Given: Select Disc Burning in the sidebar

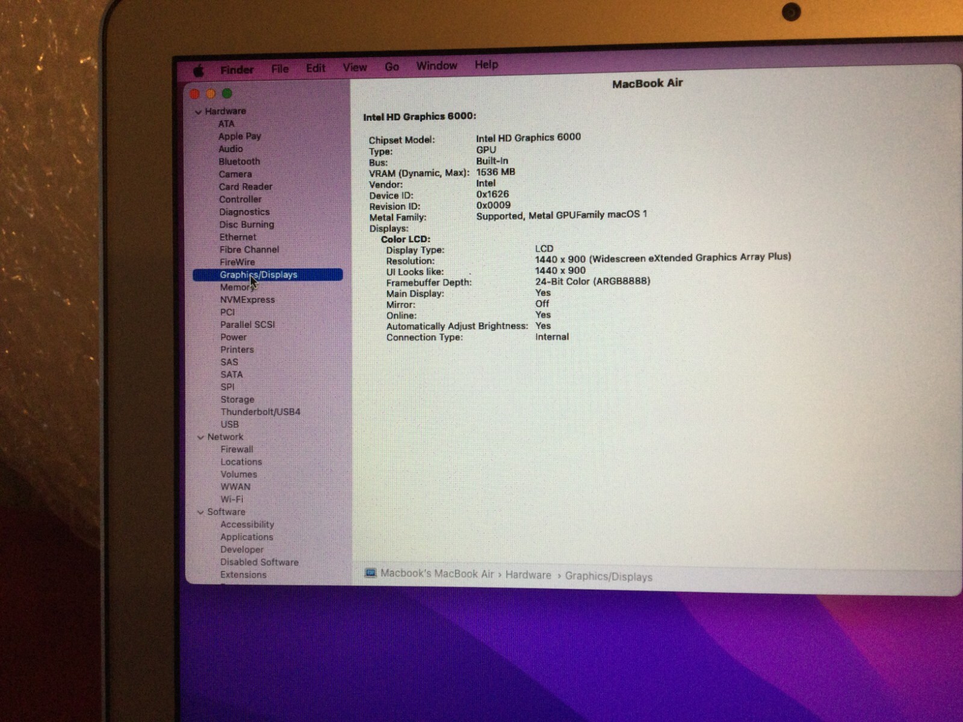Looking at the screenshot, I should tap(247, 225).
